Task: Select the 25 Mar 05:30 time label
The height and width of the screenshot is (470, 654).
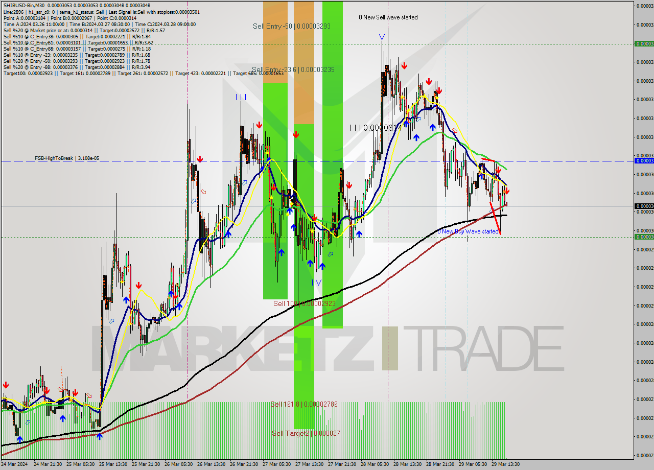Action: [80, 464]
